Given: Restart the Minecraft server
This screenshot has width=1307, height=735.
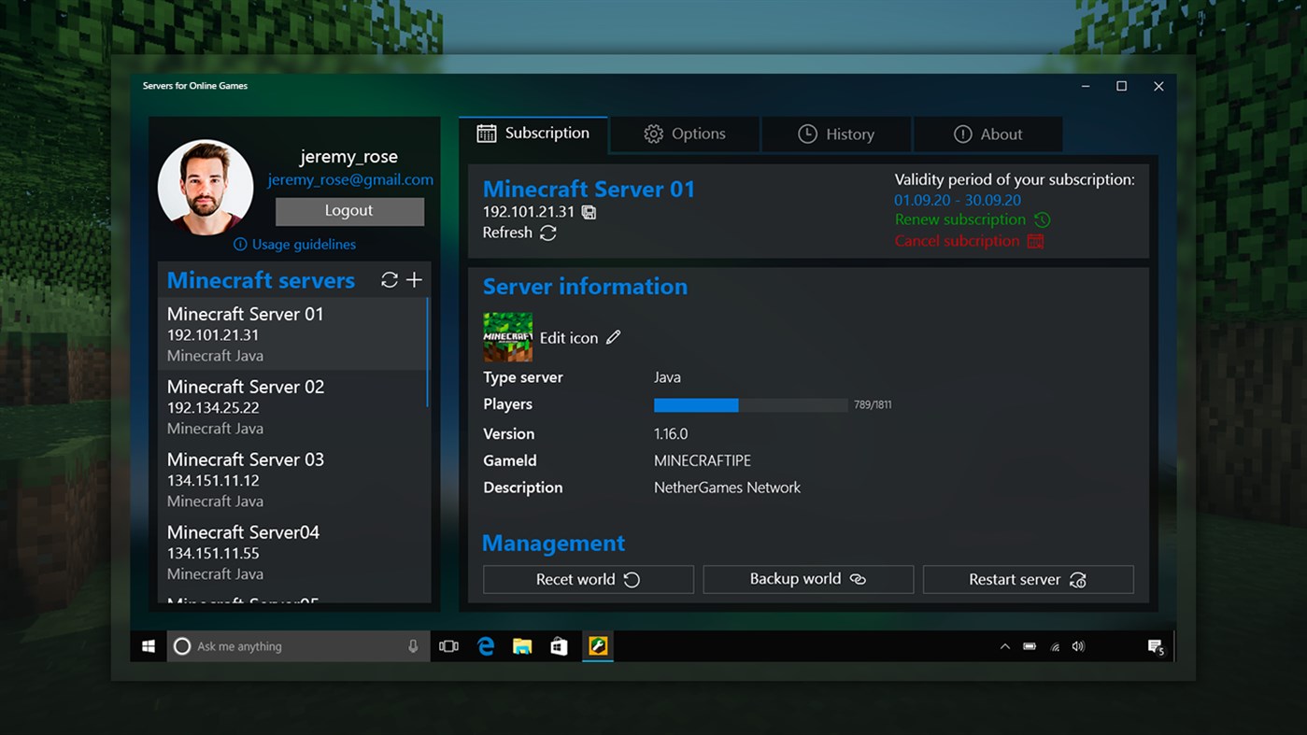Looking at the screenshot, I should pyautogui.click(x=1028, y=579).
